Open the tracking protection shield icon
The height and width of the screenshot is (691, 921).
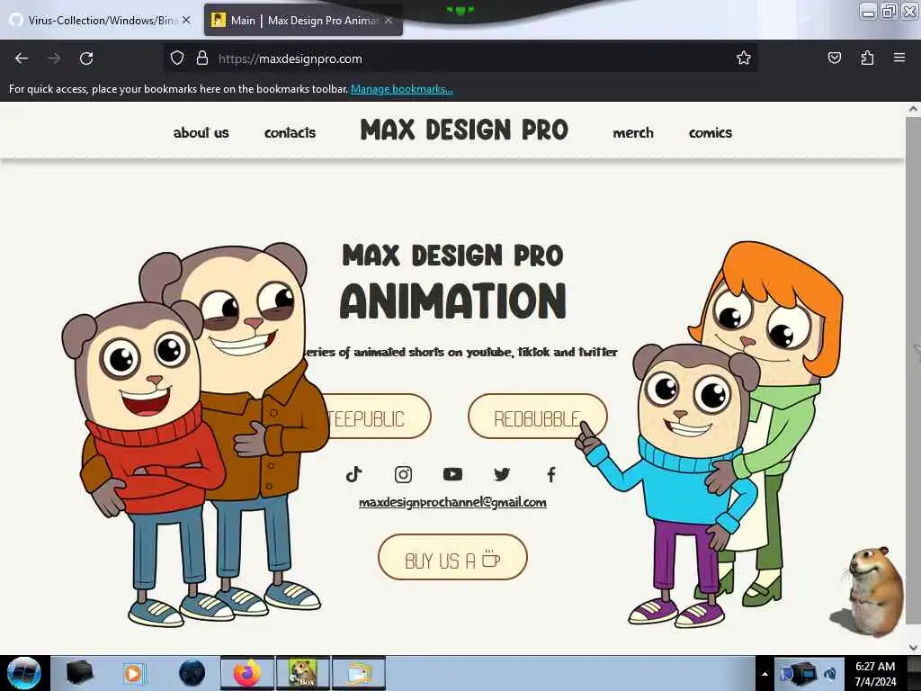[x=177, y=58]
